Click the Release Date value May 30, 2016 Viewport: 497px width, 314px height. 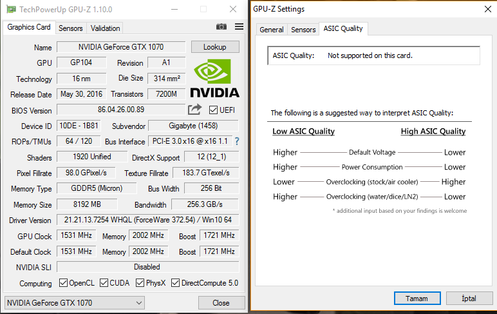coord(82,94)
